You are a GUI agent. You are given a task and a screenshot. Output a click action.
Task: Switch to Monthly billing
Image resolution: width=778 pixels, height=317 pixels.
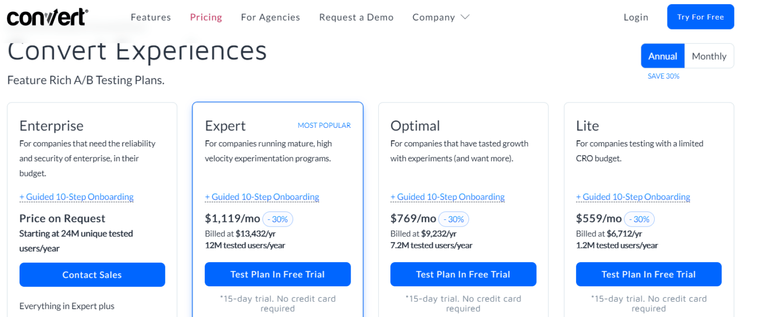[x=709, y=55]
